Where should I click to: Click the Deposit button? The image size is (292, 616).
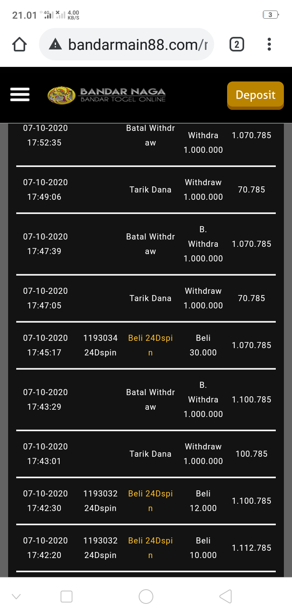click(x=255, y=95)
